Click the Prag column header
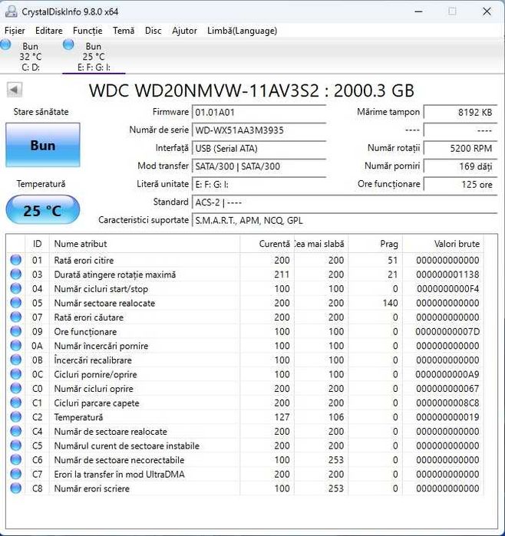The height and width of the screenshot is (536, 505). (375, 244)
